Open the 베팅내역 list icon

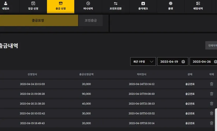coord(198,3)
